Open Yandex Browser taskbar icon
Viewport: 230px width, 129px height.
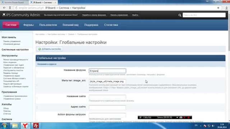(x=26, y=126)
